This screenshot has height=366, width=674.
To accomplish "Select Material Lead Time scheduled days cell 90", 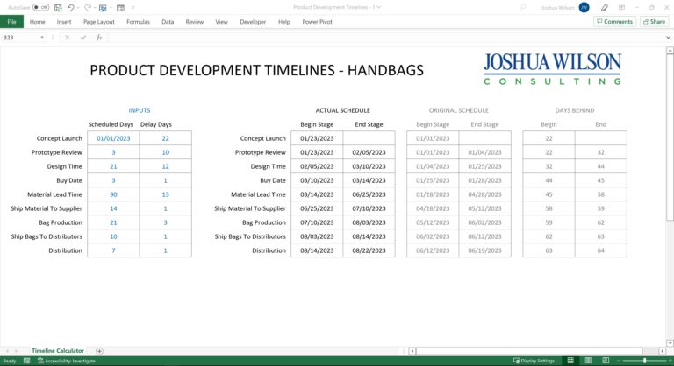I will click(x=113, y=194).
